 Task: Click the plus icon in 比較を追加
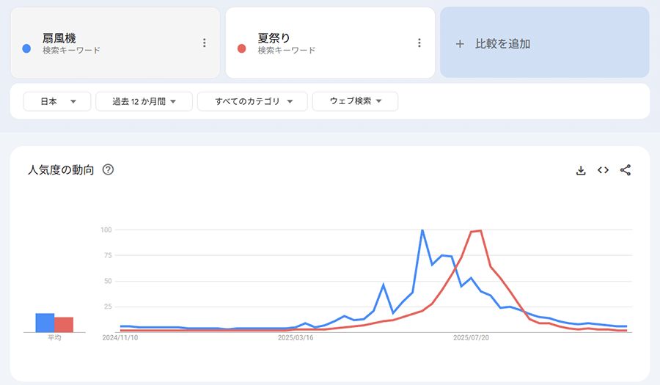(460, 44)
